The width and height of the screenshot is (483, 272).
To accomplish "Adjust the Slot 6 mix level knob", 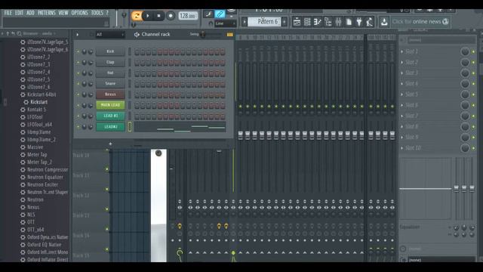I will (x=465, y=105).
